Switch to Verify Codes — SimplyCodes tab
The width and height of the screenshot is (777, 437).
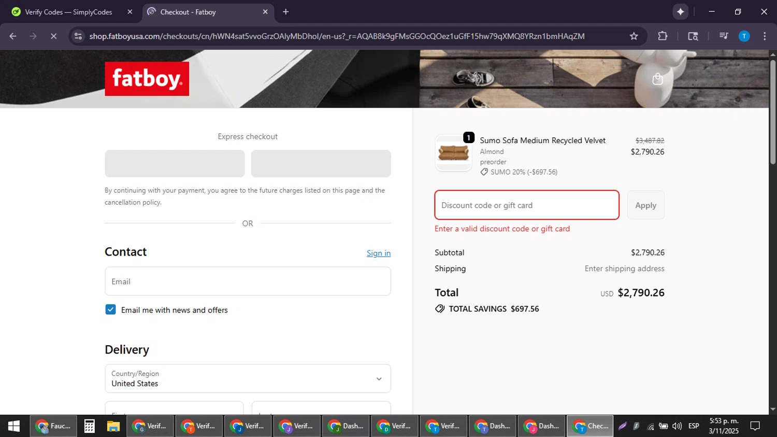[x=68, y=12]
